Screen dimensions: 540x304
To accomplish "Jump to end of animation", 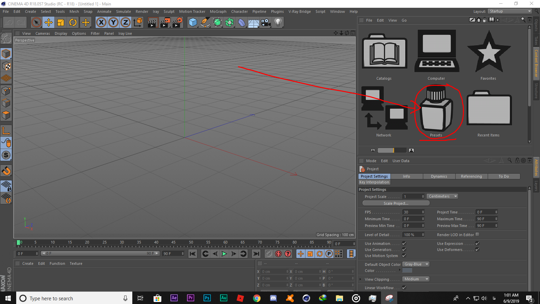I will [256, 254].
